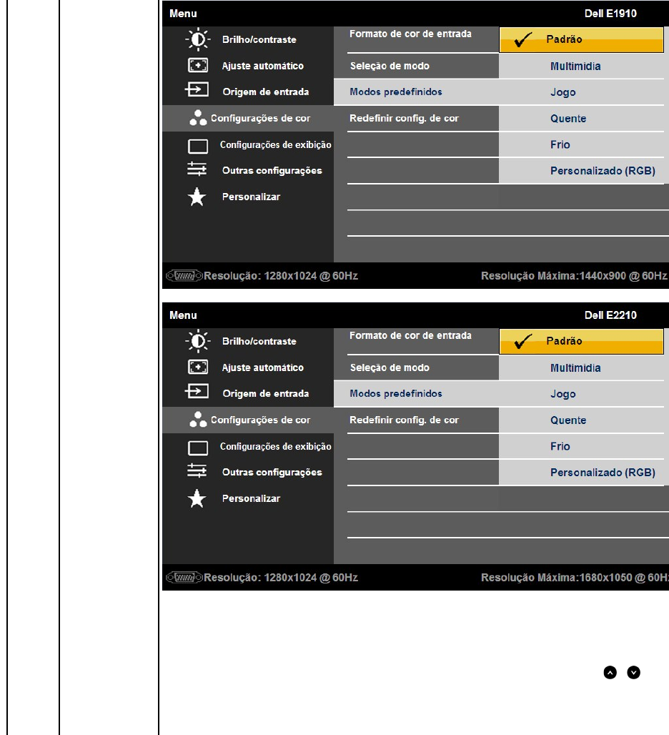The image size is (669, 735).
Task: Click Configurações de cor label in E1910 menu
Action: tap(260, 119)
